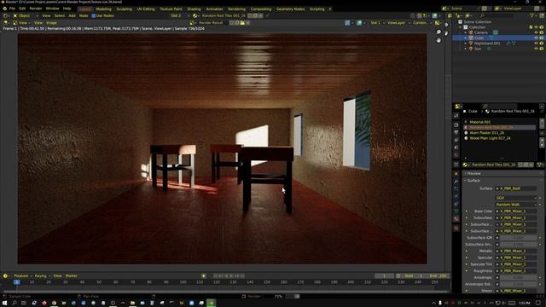Open the Slot 1 render slot dropdown
This screenshot has height=307, width=546.
click(x=377, y=23)
